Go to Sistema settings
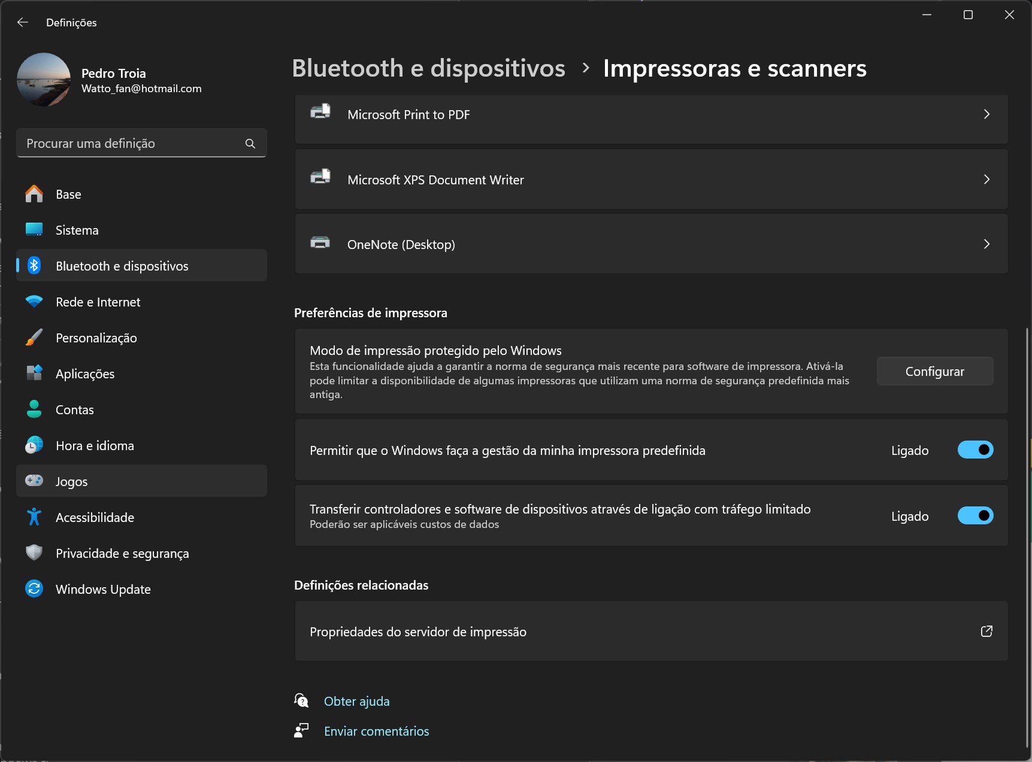Screen dimensions: 1032x762 tap(141, 230)
